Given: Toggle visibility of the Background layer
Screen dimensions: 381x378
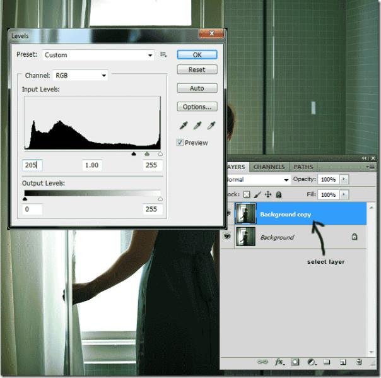Looking at the screenshot, I should (x=228, y=237).
